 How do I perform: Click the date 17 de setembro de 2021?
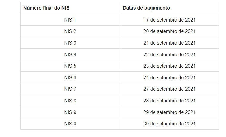(169, 20)
